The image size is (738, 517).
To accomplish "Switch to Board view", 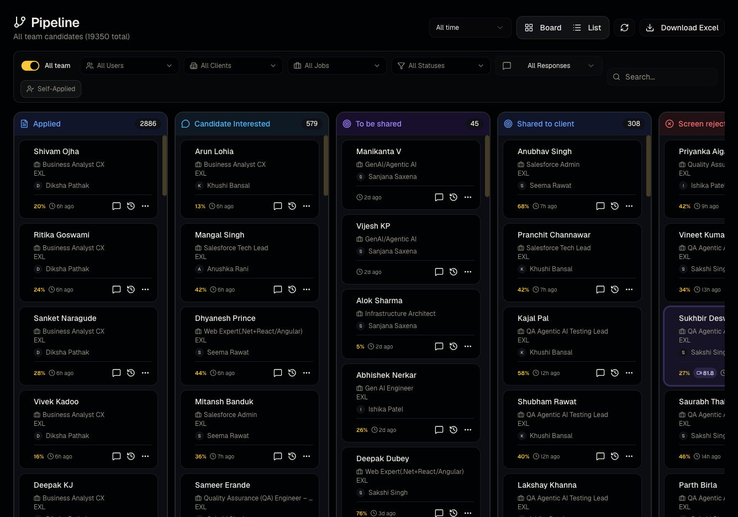I will [x=543, y=28].
